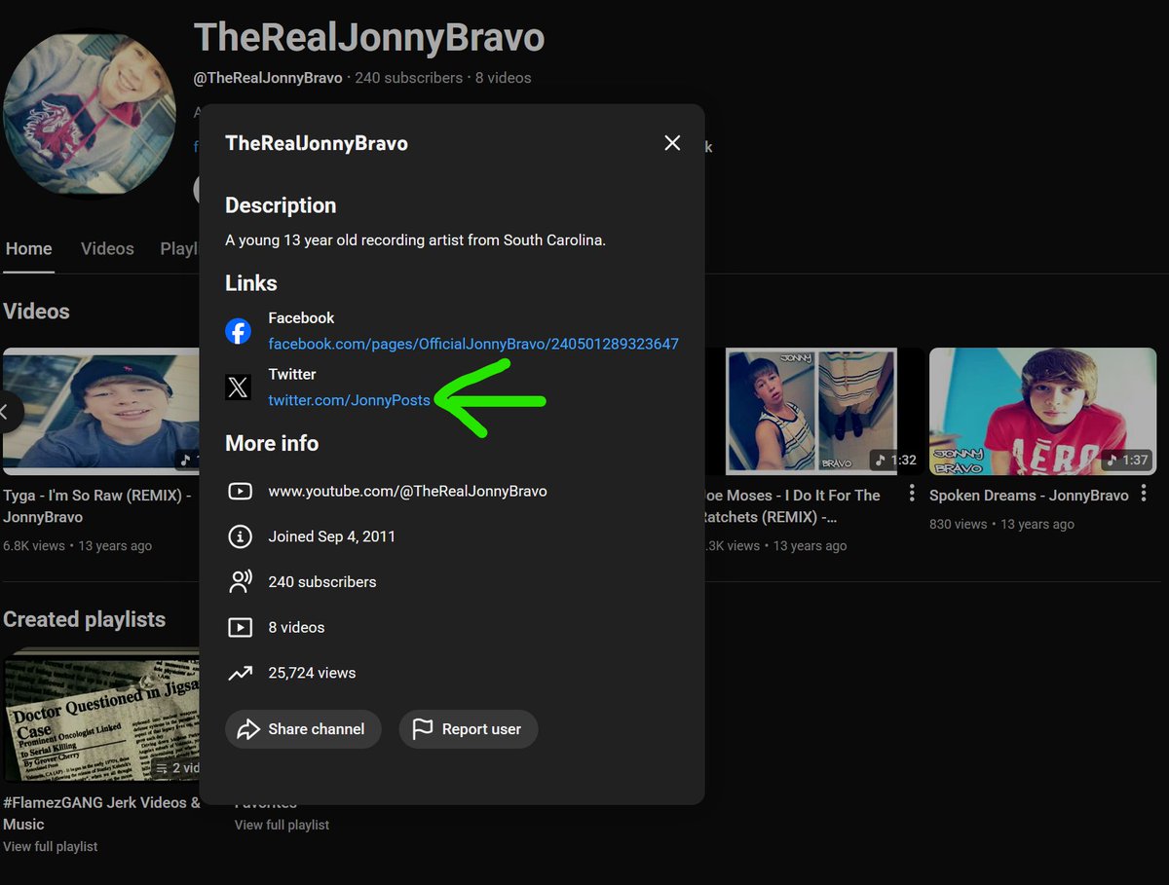Viewport: 1169px width, 885px height.
Task: Click the Share channel arrow icon
Action: [x=248, y=729]
